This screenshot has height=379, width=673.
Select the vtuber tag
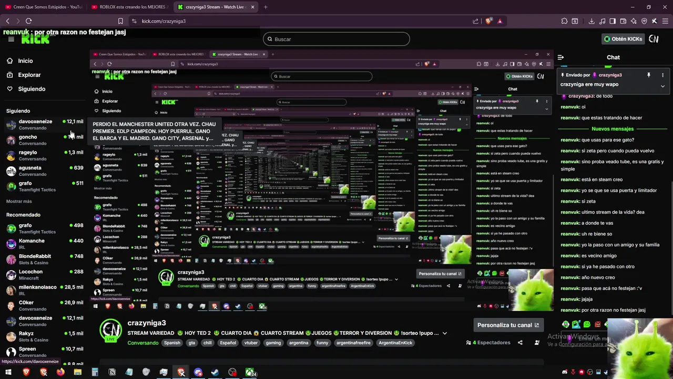coord(251,343)
